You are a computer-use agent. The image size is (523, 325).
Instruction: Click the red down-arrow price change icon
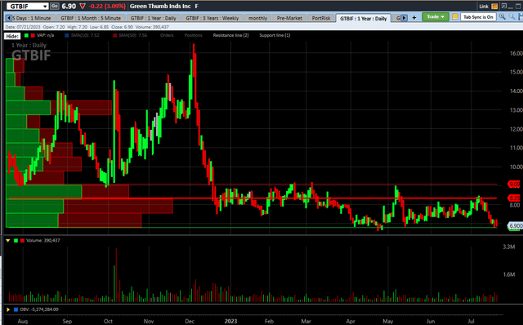tap(83, 7)
